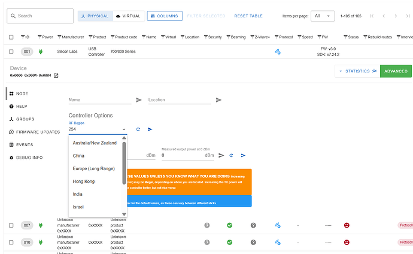
Task: Filter the Security column
Action: pyautogui.click(x=206, y=37)
